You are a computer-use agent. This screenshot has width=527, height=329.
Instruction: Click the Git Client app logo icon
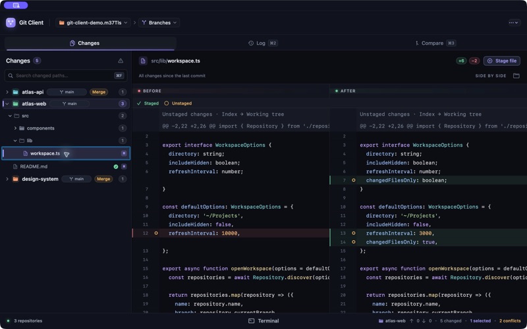coord(11,22)
